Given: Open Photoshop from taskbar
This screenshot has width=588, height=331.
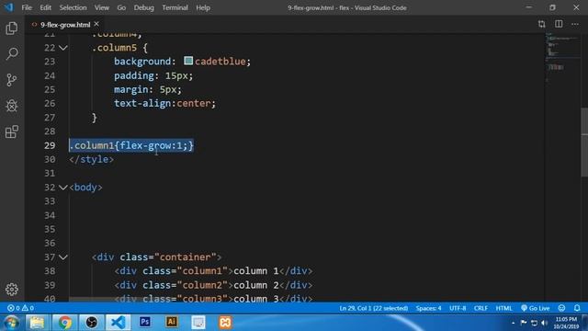Looking at the screenshot, I should pos(145,322).
